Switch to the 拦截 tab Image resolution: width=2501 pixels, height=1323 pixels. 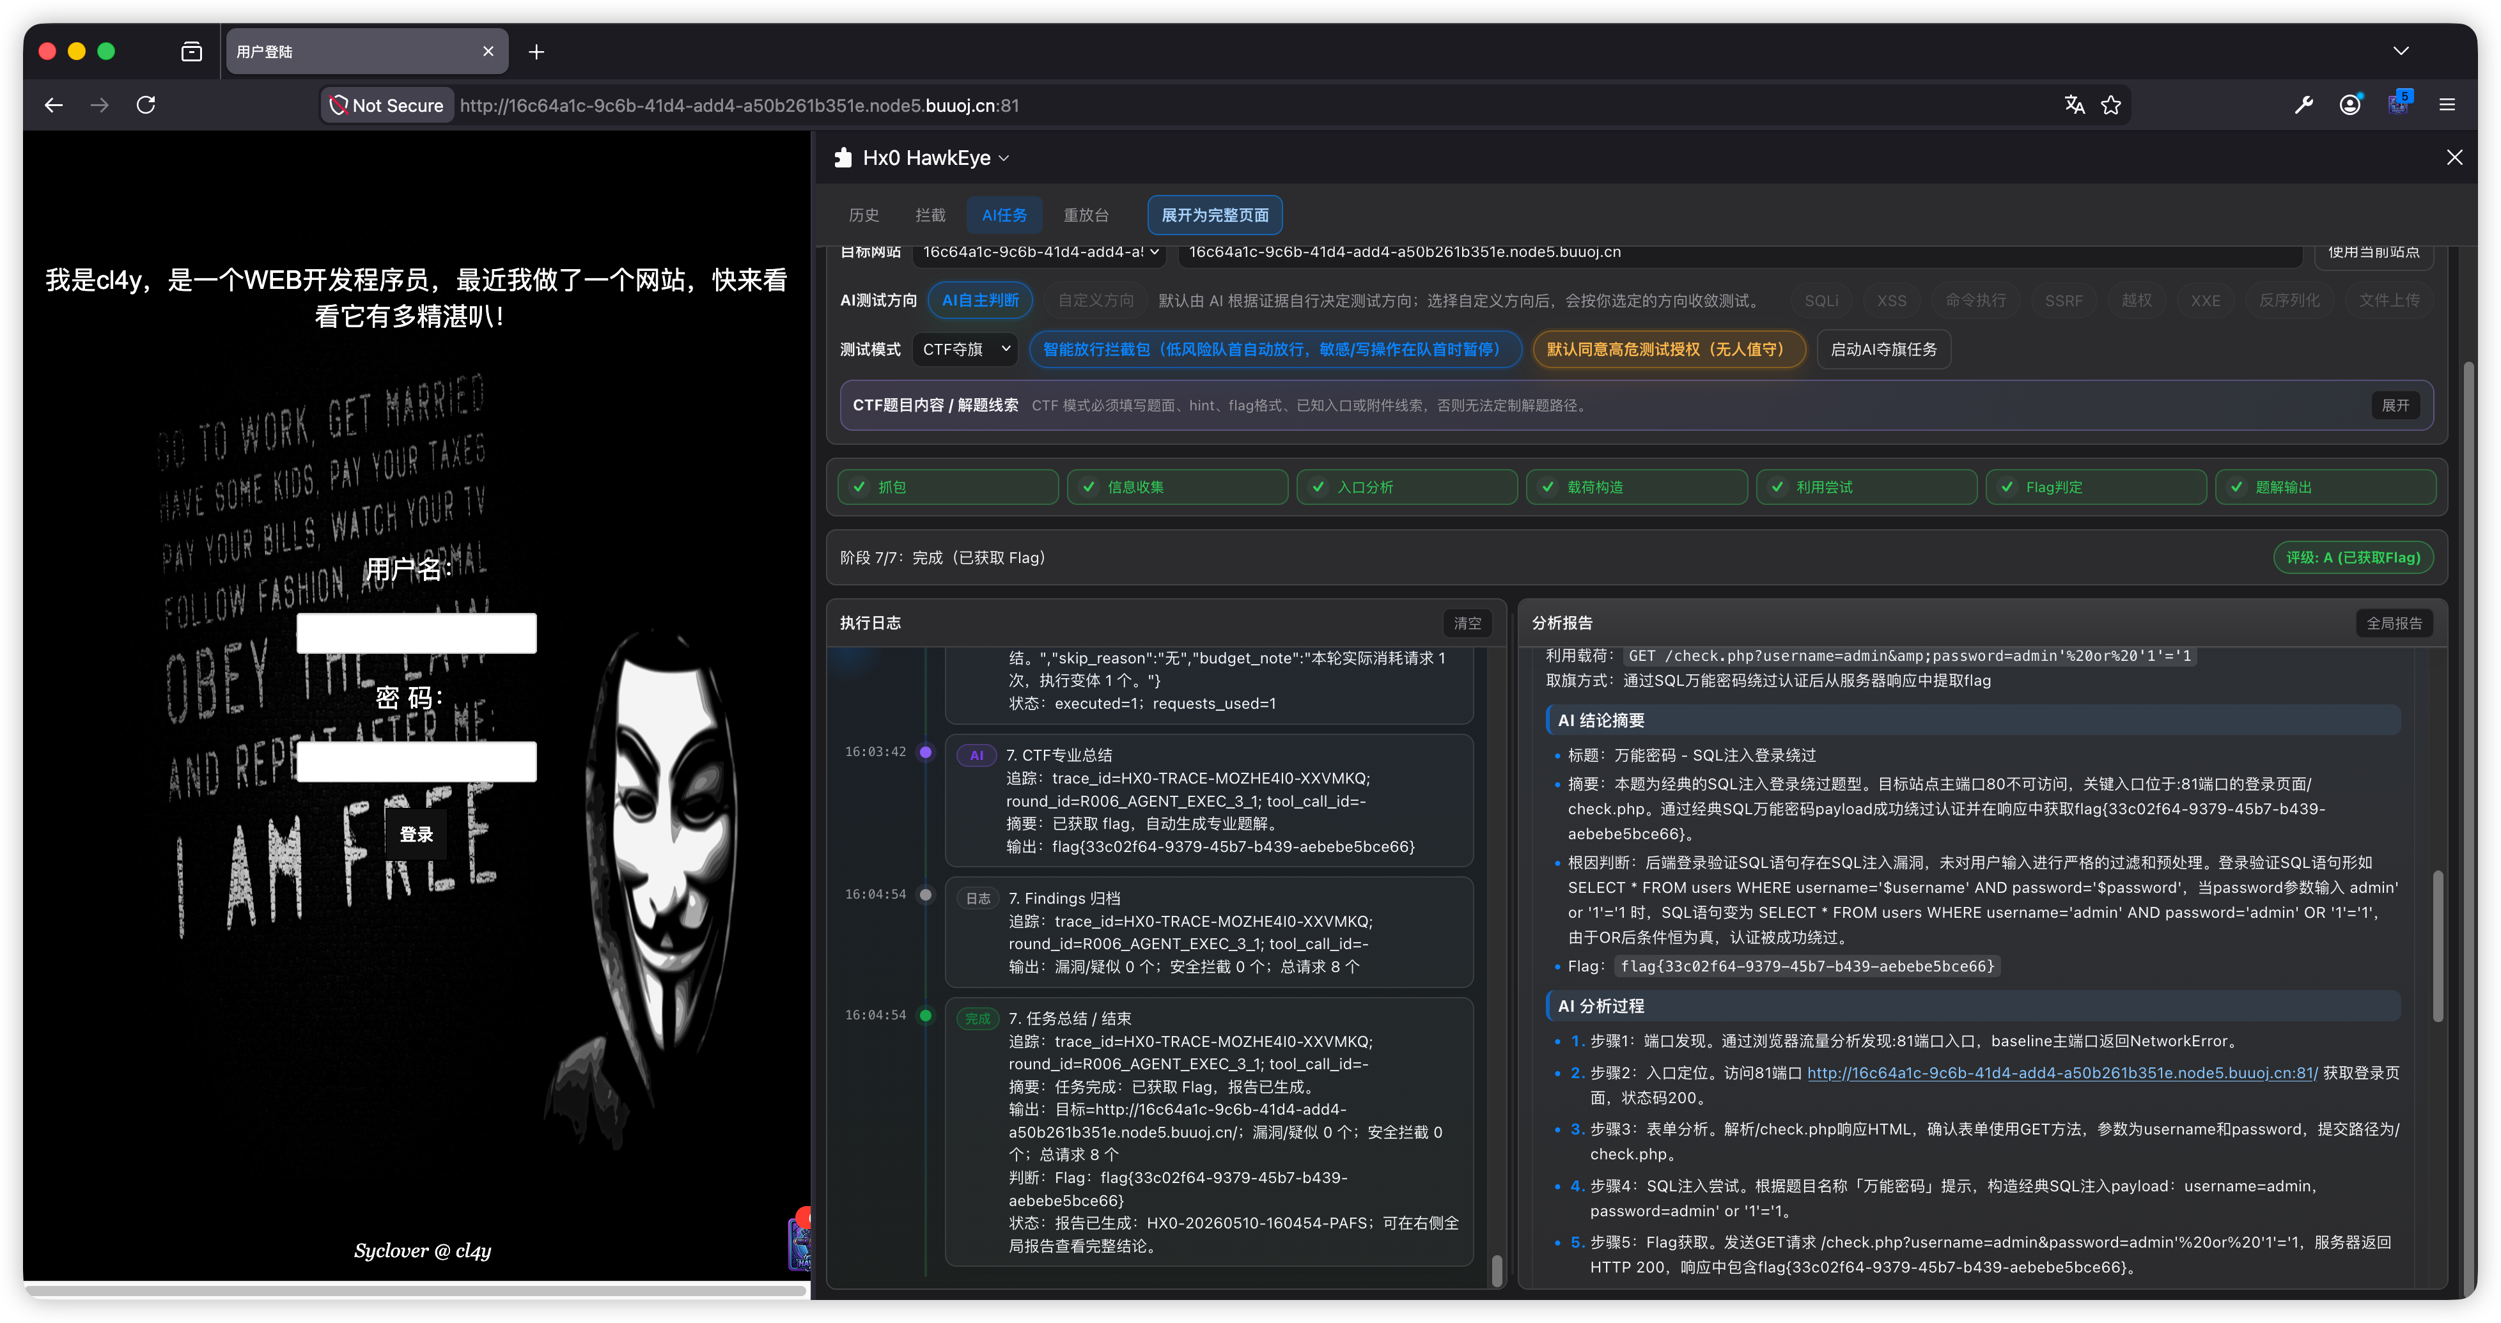[930, 215]
